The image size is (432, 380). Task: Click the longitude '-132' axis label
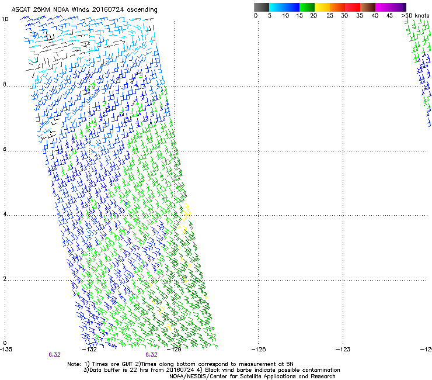click(90, 350)
